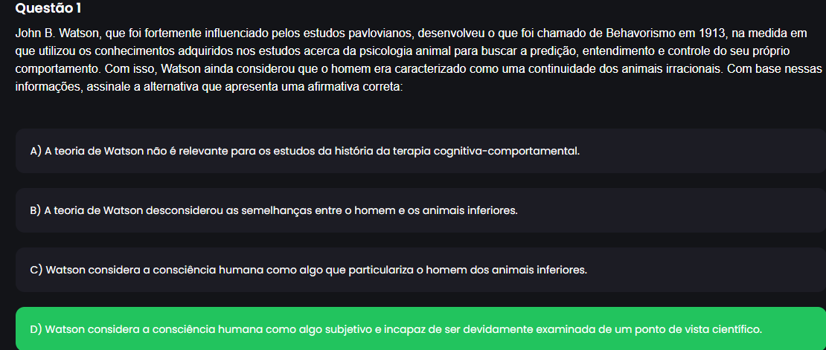Click the 'C)' letter label
This screenshot has width=826, height=350.
pyautogui.click(x=36, y=270)
